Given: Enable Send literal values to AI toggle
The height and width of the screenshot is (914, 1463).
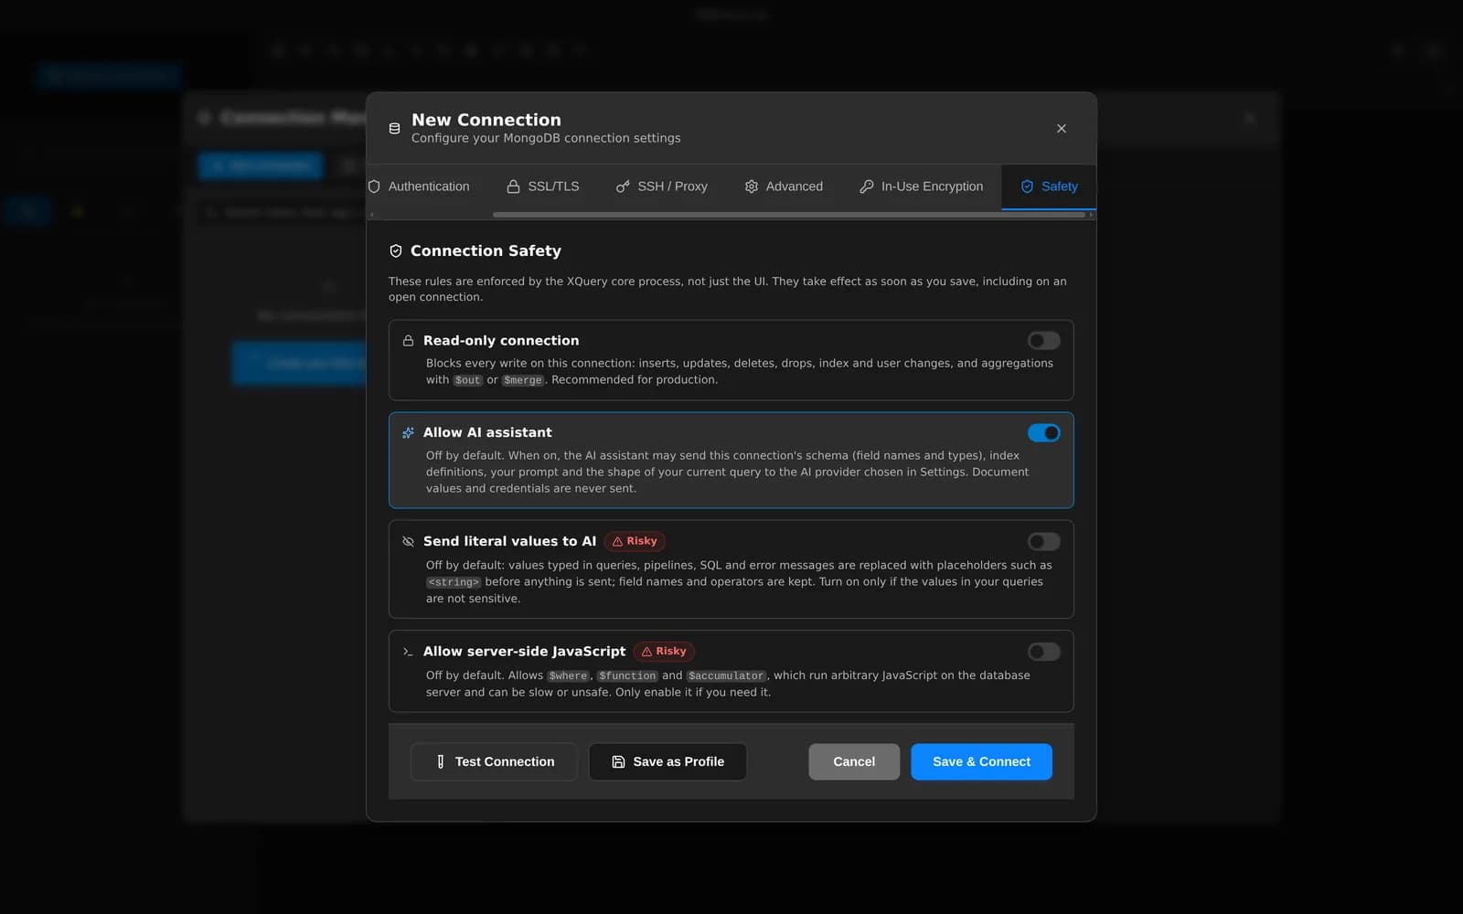Looking at the screenshot, I should coord(1043,541).
